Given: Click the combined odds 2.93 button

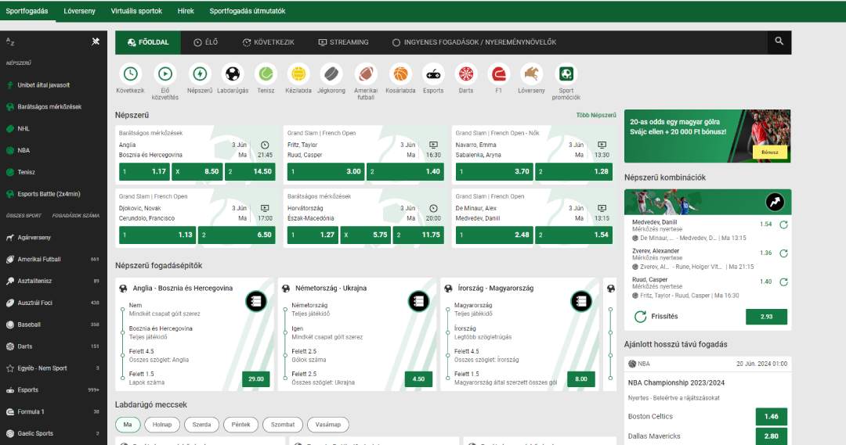Looking at the screenshot, I should (766, 317).
